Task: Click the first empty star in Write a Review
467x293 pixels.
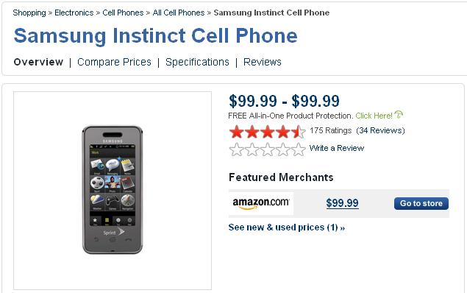Action: pos(237,149)
